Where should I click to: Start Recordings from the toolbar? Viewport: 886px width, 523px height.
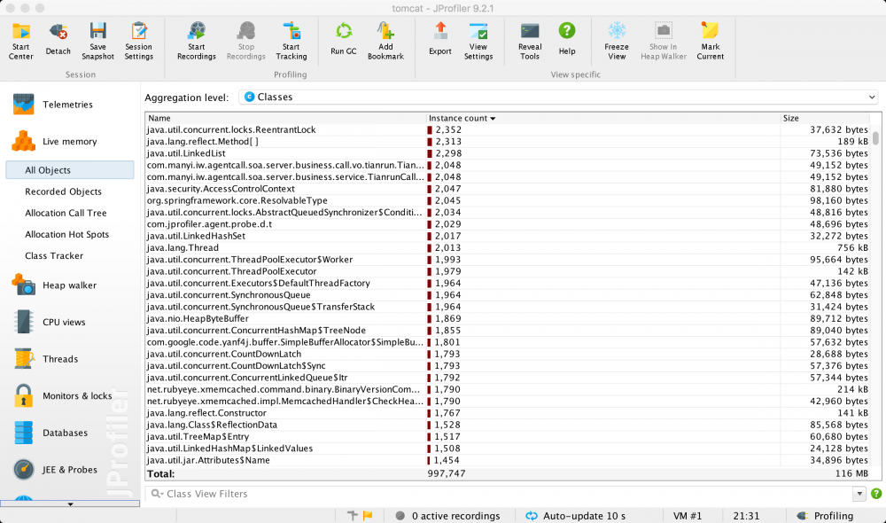196,41
